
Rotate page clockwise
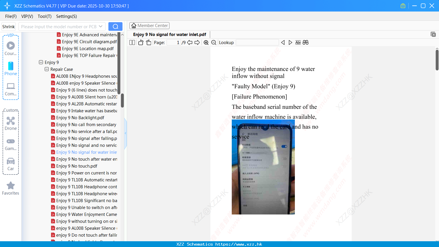pyautogui.click(x=148, y=43)
